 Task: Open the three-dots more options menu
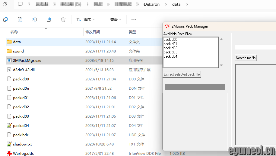[134, 19]
